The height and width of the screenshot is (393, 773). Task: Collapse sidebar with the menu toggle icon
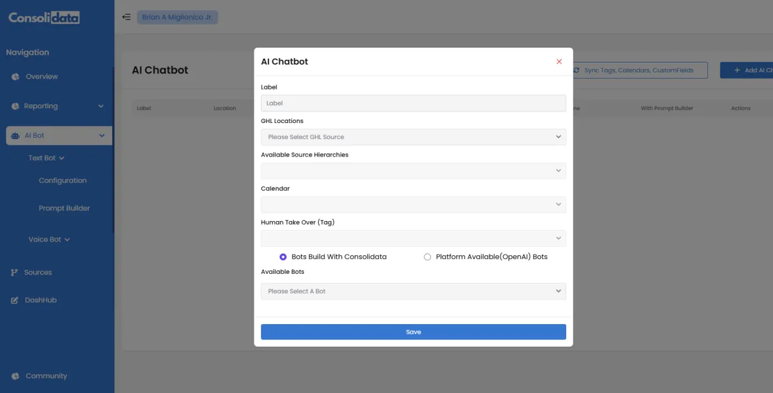point(126,17)
